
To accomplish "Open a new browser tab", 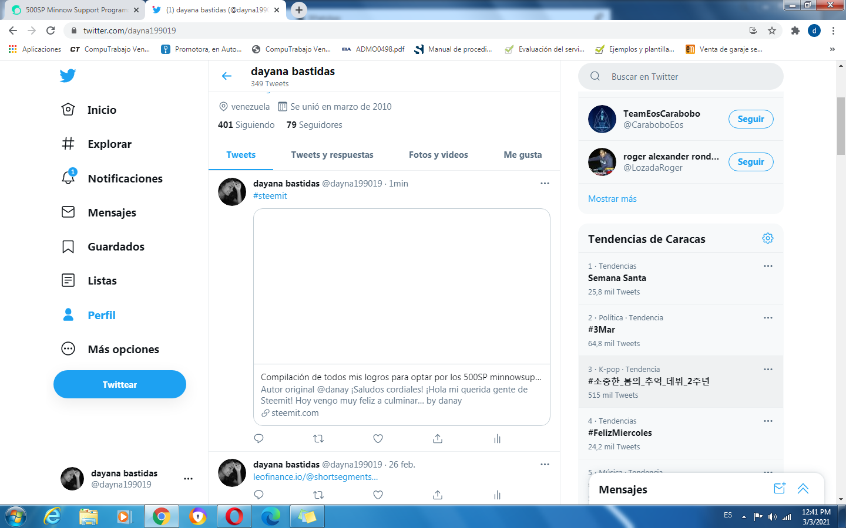I will [x=299, y=10].
